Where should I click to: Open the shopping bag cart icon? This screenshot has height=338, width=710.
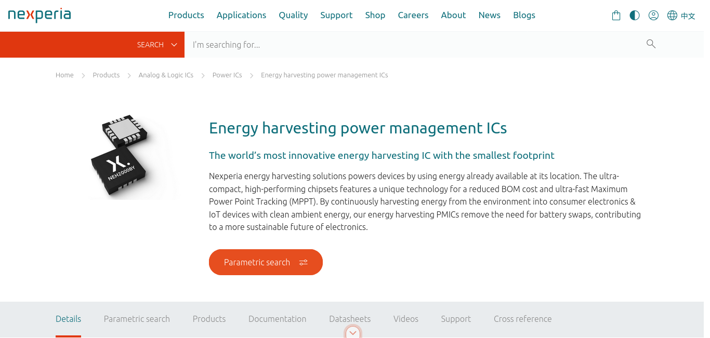[616, 16]
